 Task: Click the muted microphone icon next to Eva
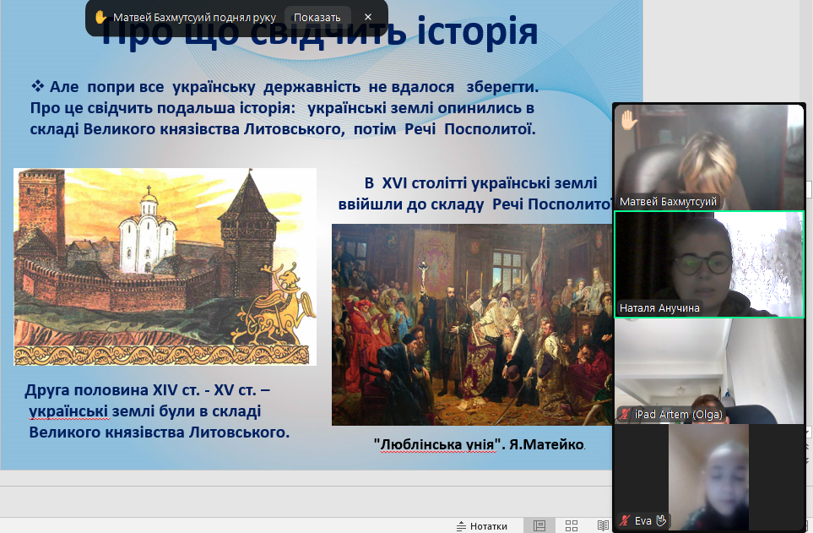[626, 520]
